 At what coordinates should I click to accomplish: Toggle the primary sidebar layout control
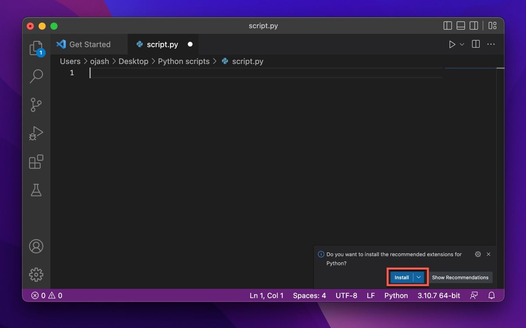(x=448, y=25)
